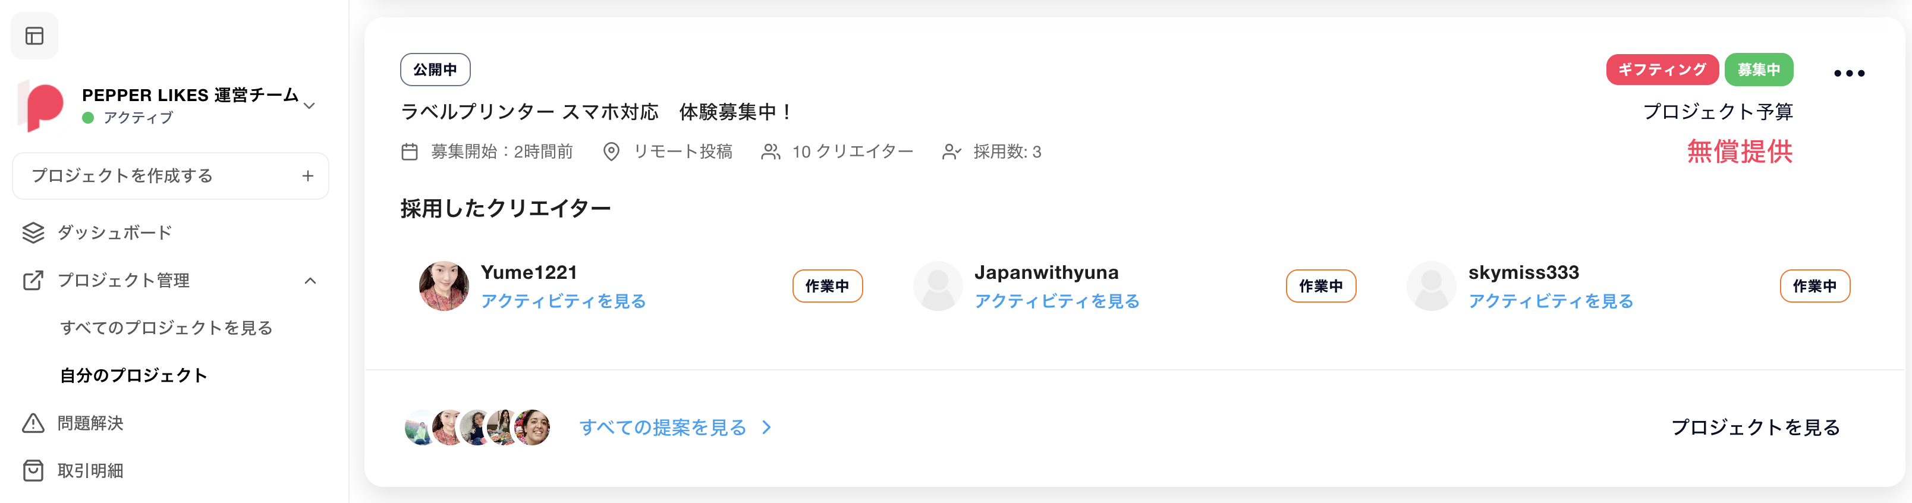Open すべてのプロジェクトを見る menu item

point(166,328)
